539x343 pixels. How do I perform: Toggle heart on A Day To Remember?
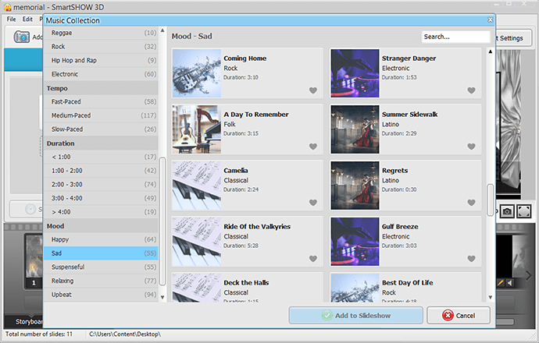312,147
